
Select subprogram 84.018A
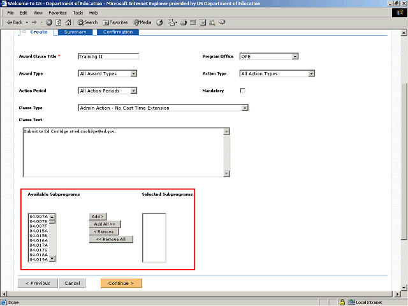point(38,255)
